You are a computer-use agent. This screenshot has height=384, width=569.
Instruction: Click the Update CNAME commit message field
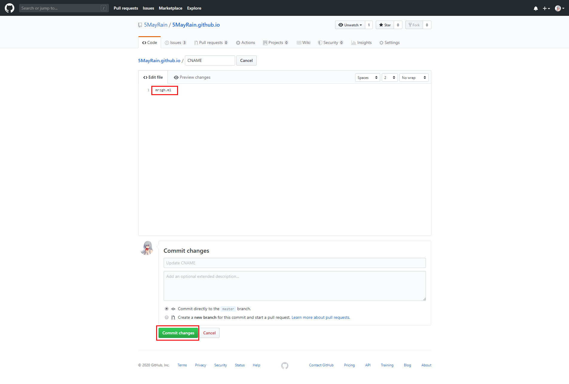pos(294,263)
